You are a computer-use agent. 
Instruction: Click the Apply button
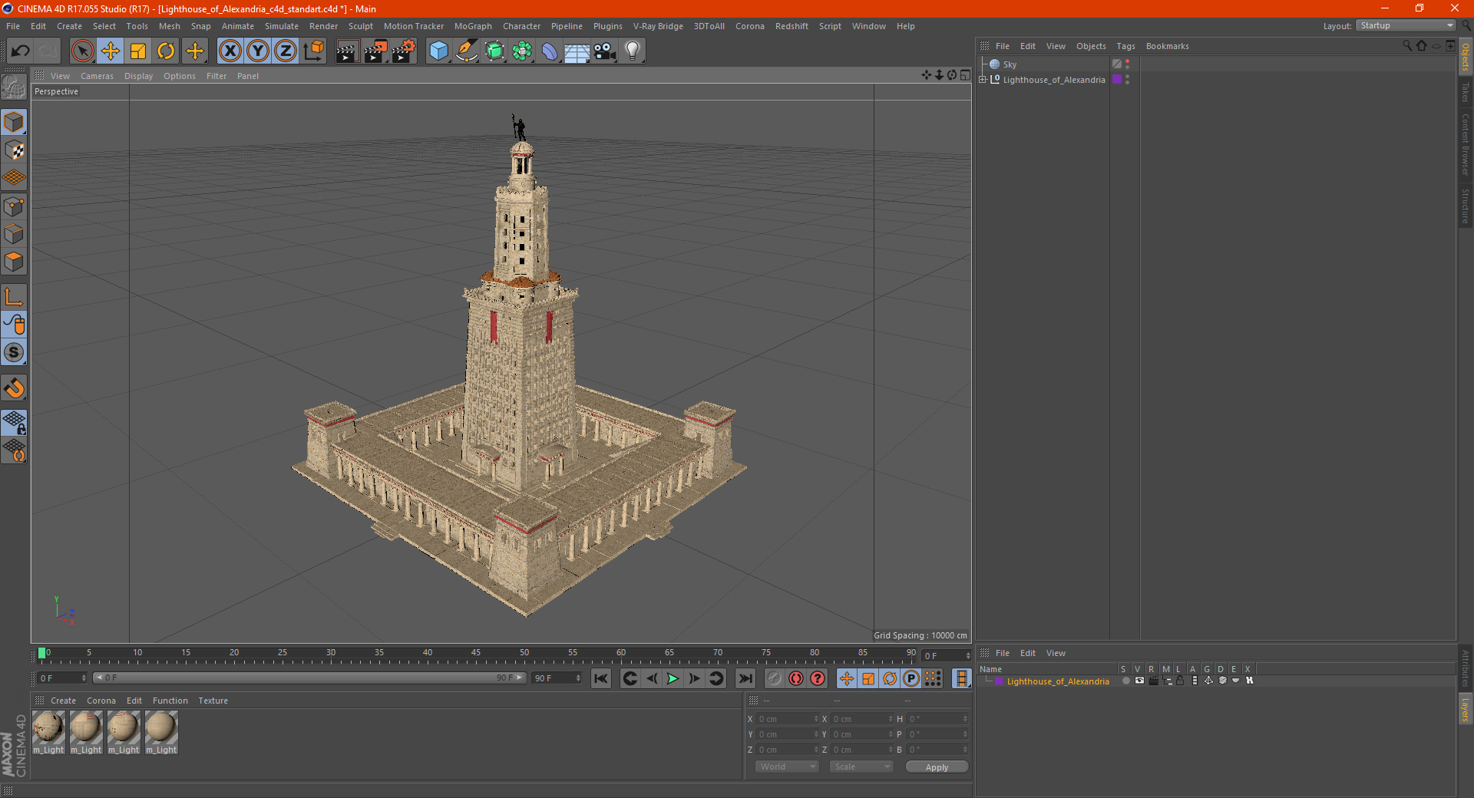click(937, 767)
